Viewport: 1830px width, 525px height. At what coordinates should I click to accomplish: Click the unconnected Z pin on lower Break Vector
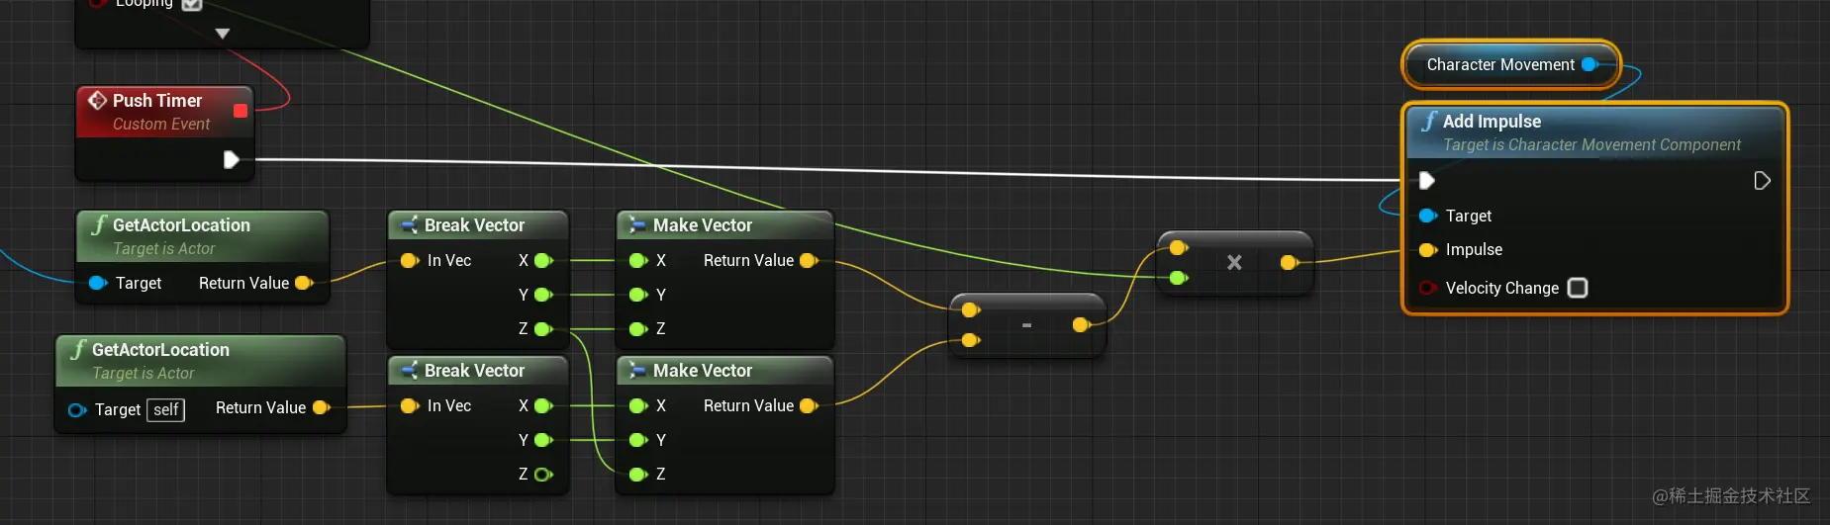pyautogui.click(x=542, y=475)
